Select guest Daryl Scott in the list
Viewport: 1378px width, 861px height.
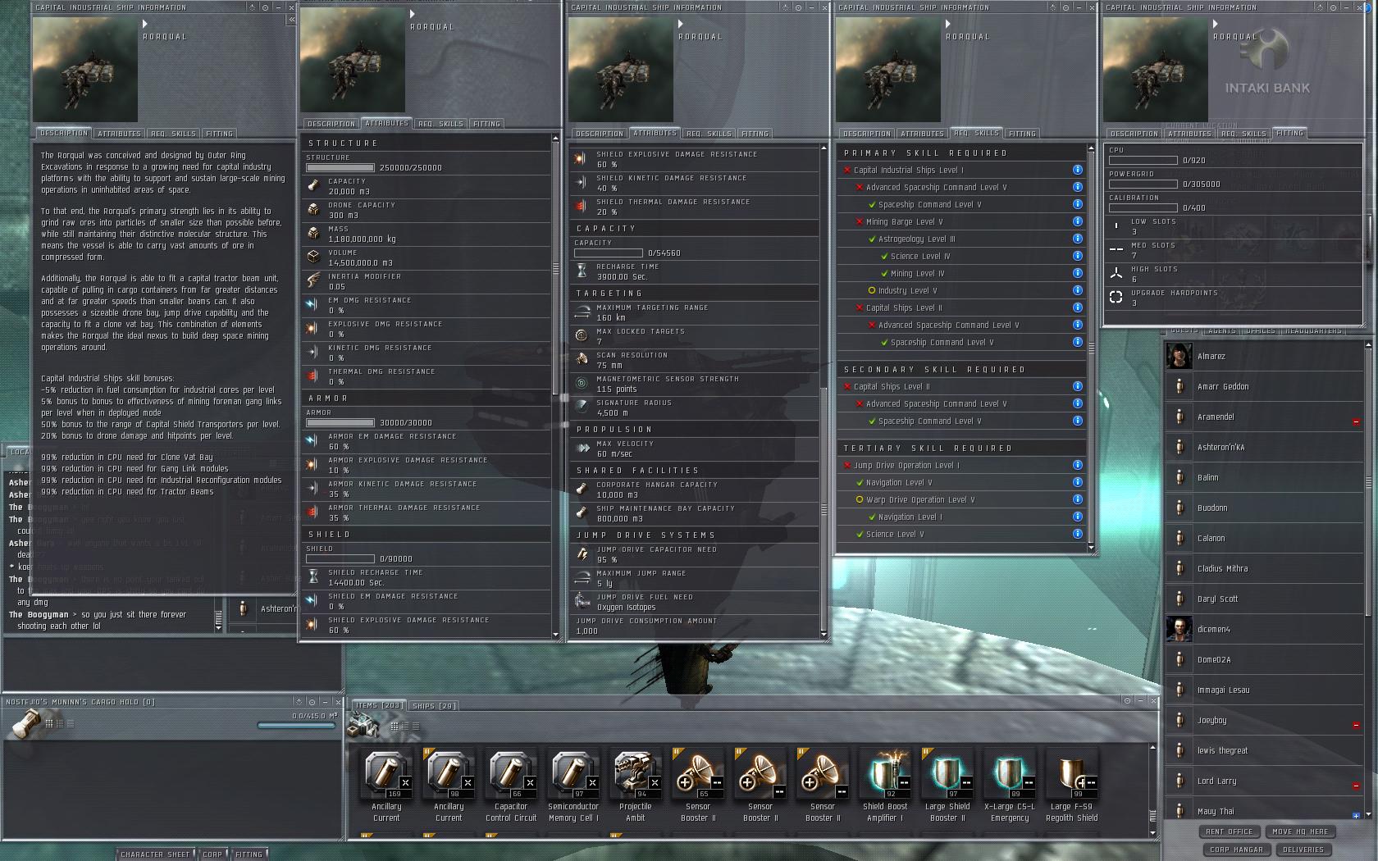[x=1263, y=599]
